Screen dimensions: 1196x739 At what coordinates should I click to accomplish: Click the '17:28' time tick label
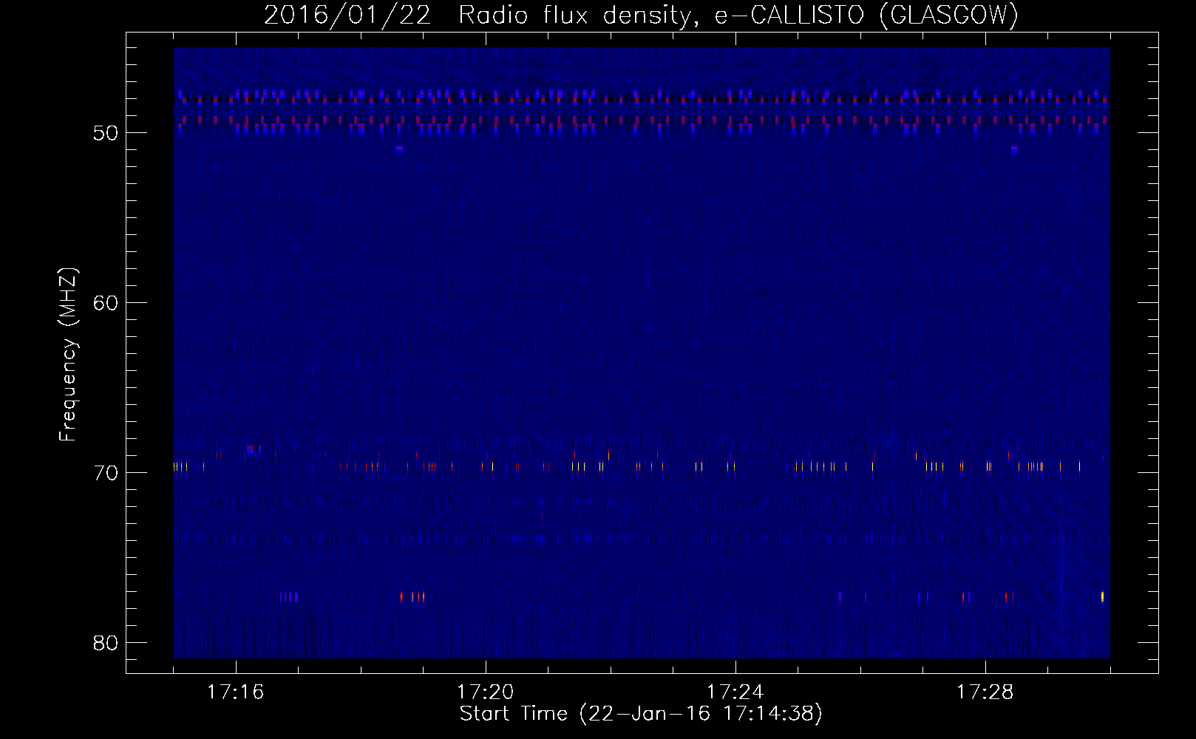(985, 692)
